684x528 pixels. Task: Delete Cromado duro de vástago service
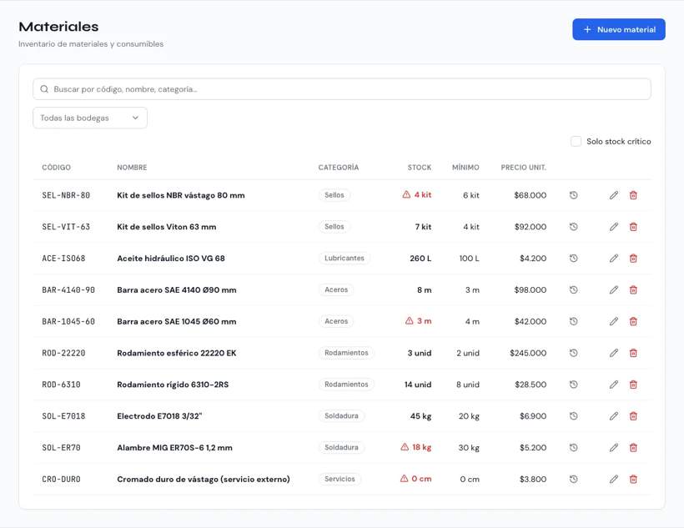(x=633, y=479)
